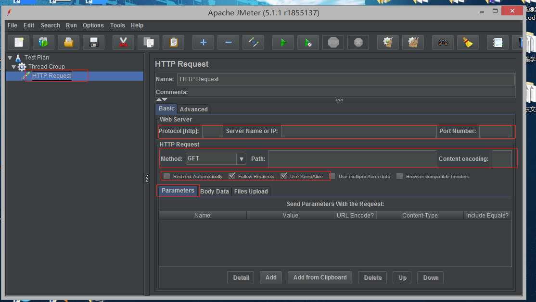Collapse the Test Plan tree node
This screenshot has height=302, width=536.
[10, 58]
